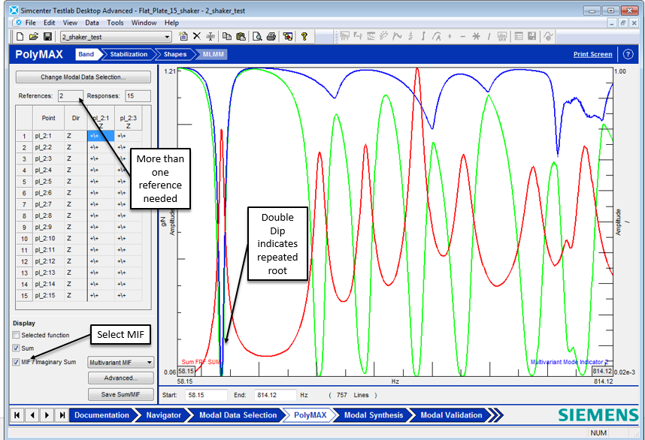Go to the Modal Data Selection workflow tab
This screenshot has width=645, height=440.
(238, 415)
